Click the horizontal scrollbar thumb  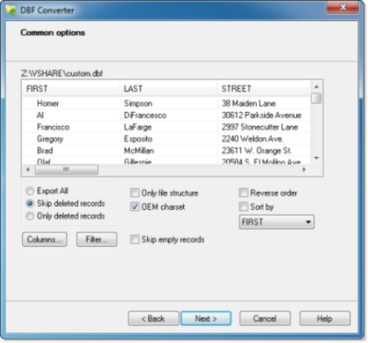click(x=67, y=170)
